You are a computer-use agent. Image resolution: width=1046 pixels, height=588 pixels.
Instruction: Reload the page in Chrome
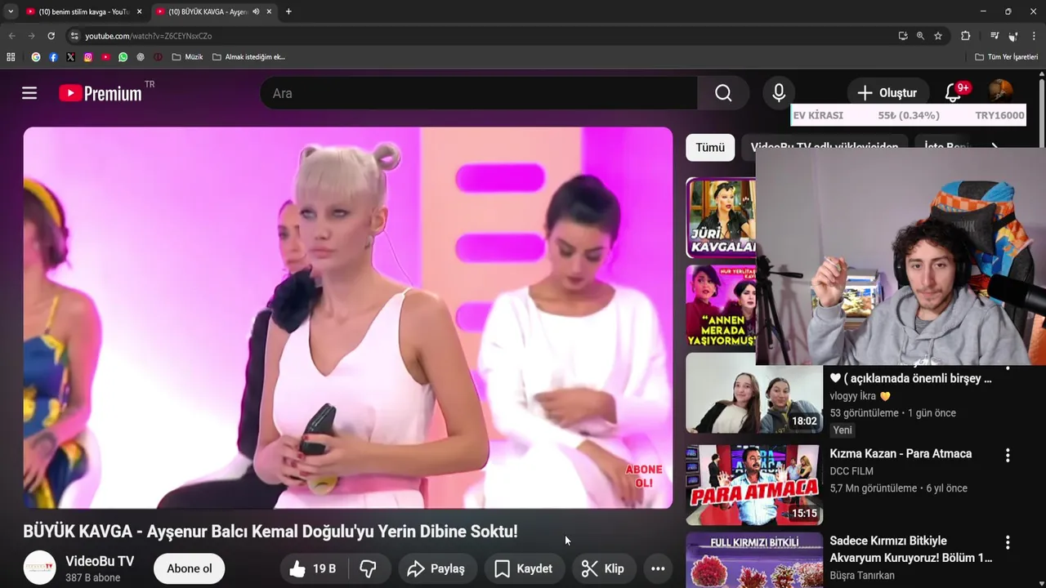click(x=51, y=36)
